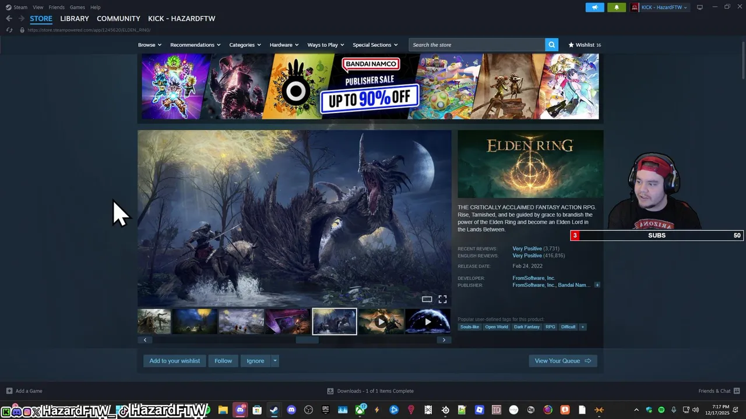Expand the Recommendations dropdown menu

195,45
